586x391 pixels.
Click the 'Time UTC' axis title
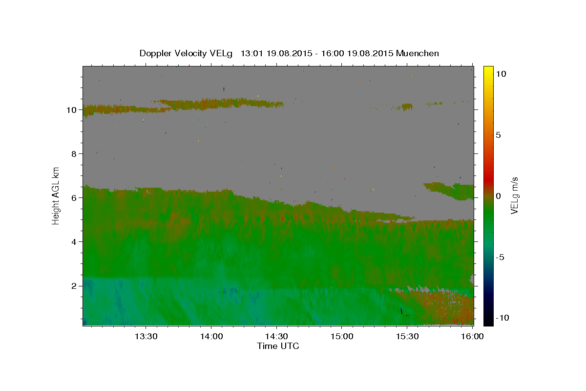click(x=278, y=346)
